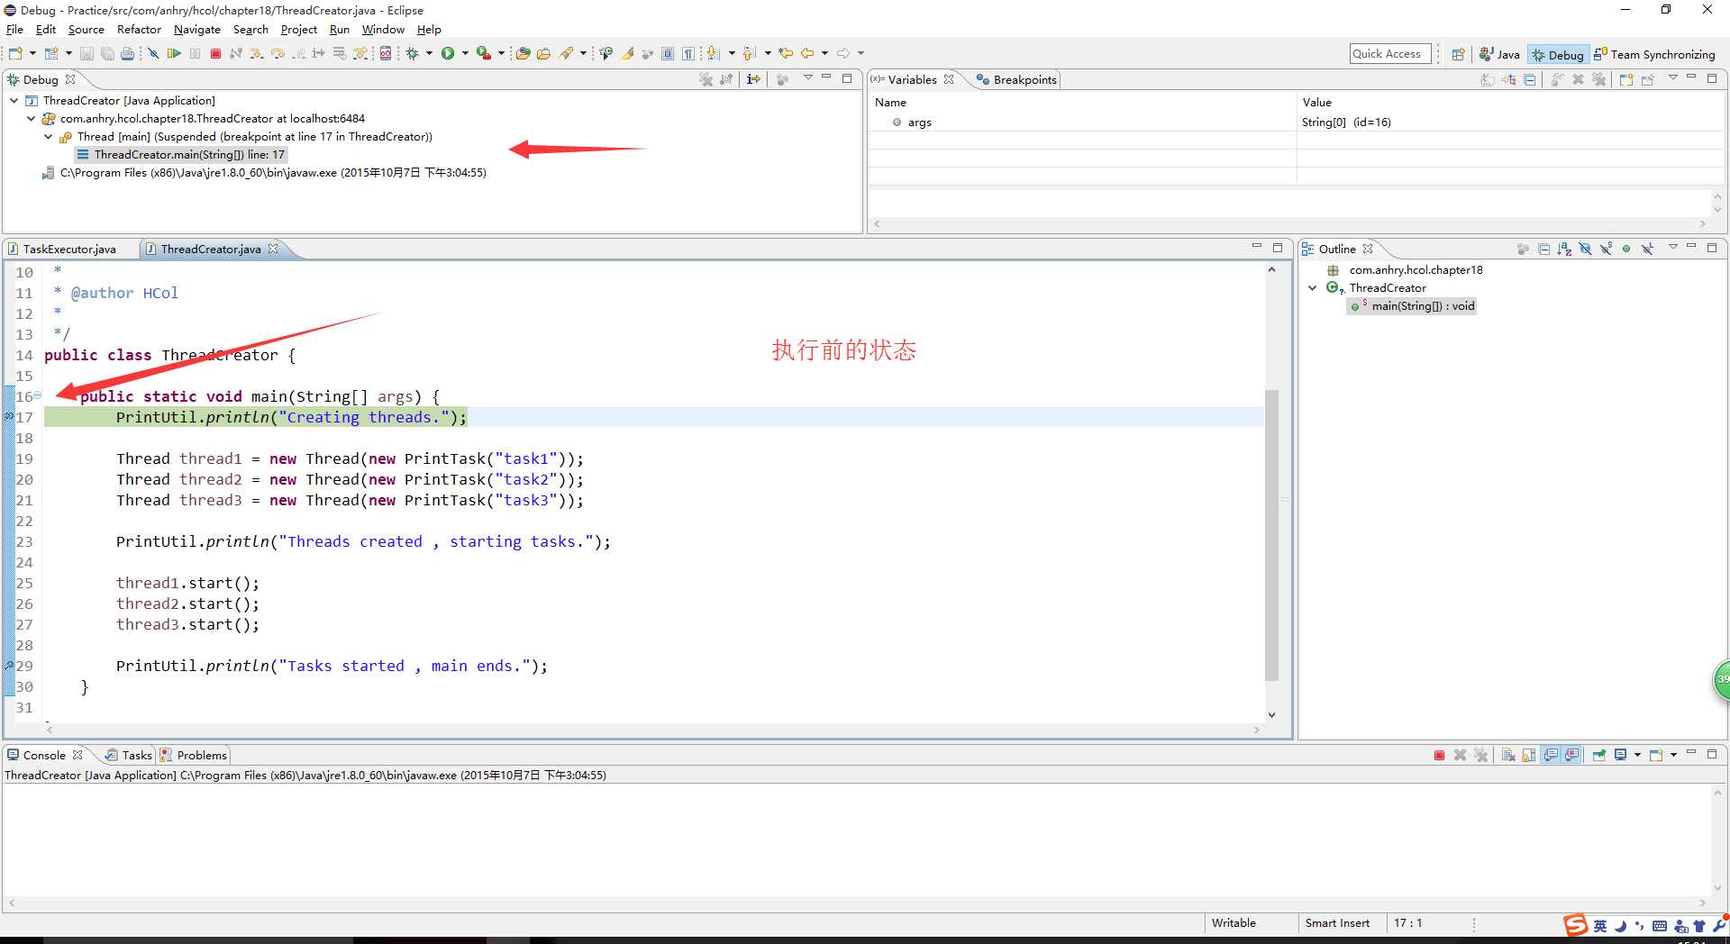
Task: Click the Resume debug button
Action: (174, 53)
